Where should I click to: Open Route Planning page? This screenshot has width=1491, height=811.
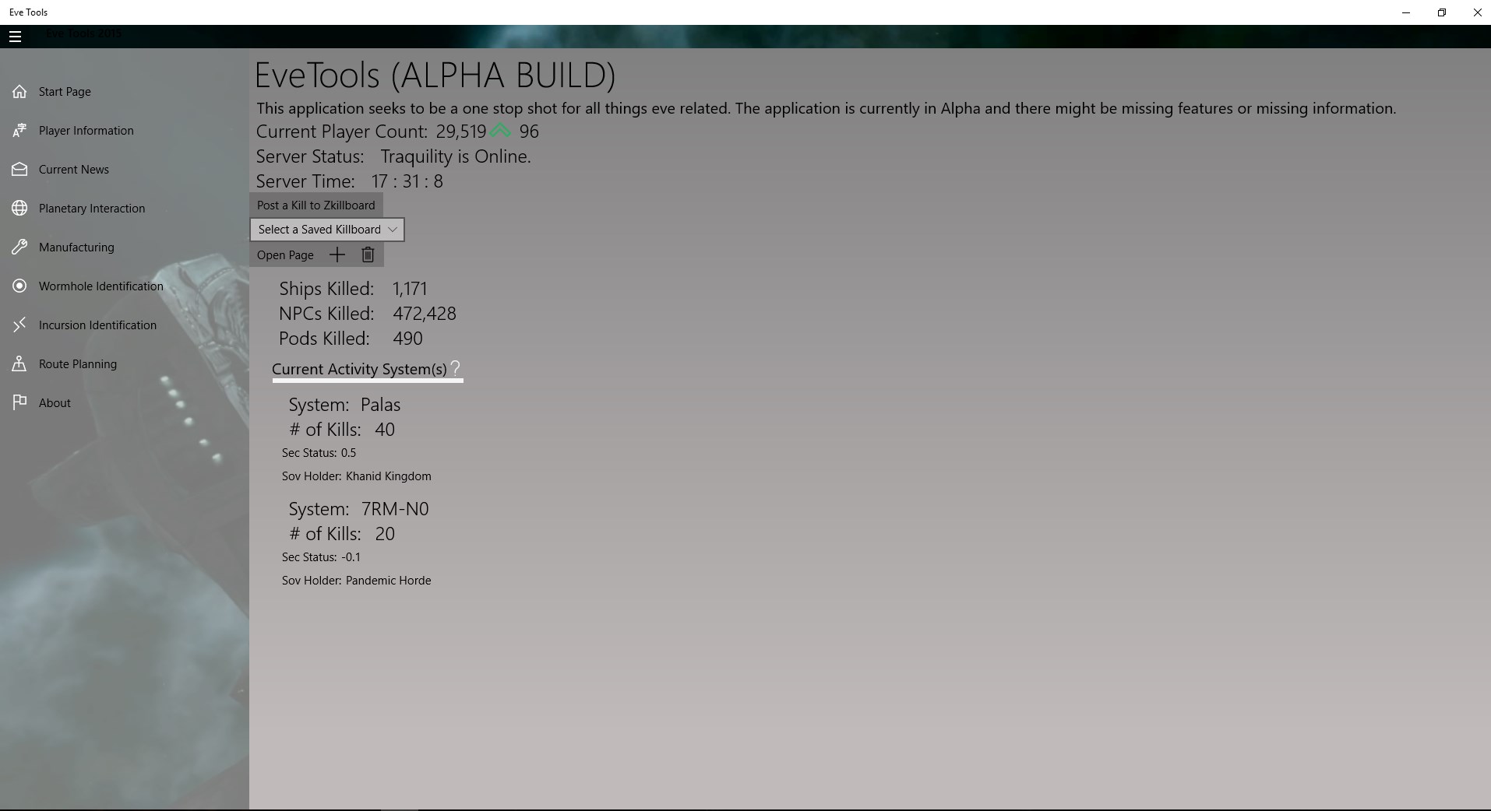tap(78, 364)
